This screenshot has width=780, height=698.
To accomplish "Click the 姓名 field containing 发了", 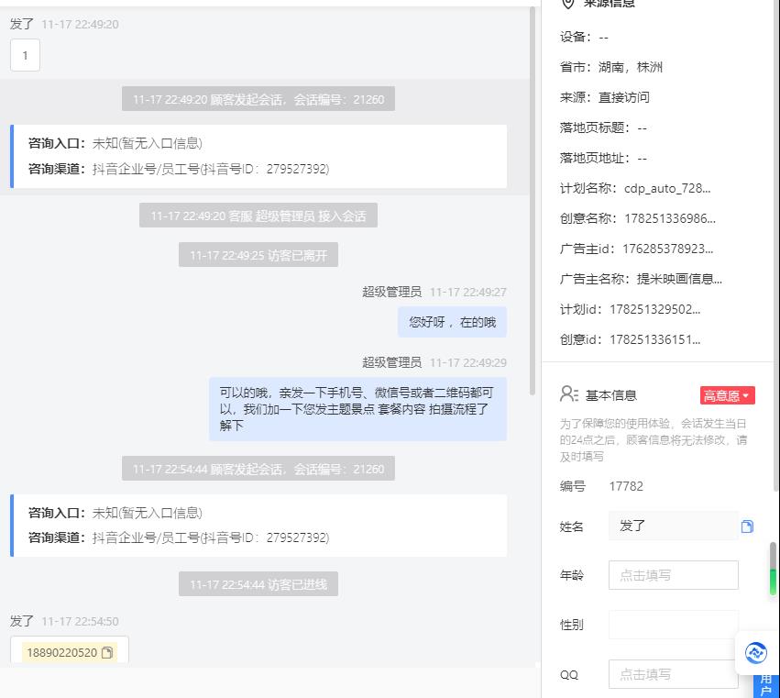I will [674, 526].
